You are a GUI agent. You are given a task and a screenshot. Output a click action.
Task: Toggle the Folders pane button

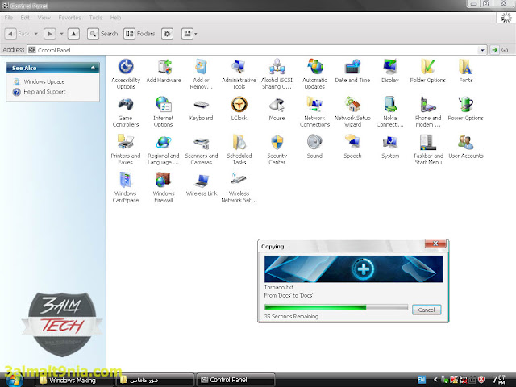coord(139,34)
